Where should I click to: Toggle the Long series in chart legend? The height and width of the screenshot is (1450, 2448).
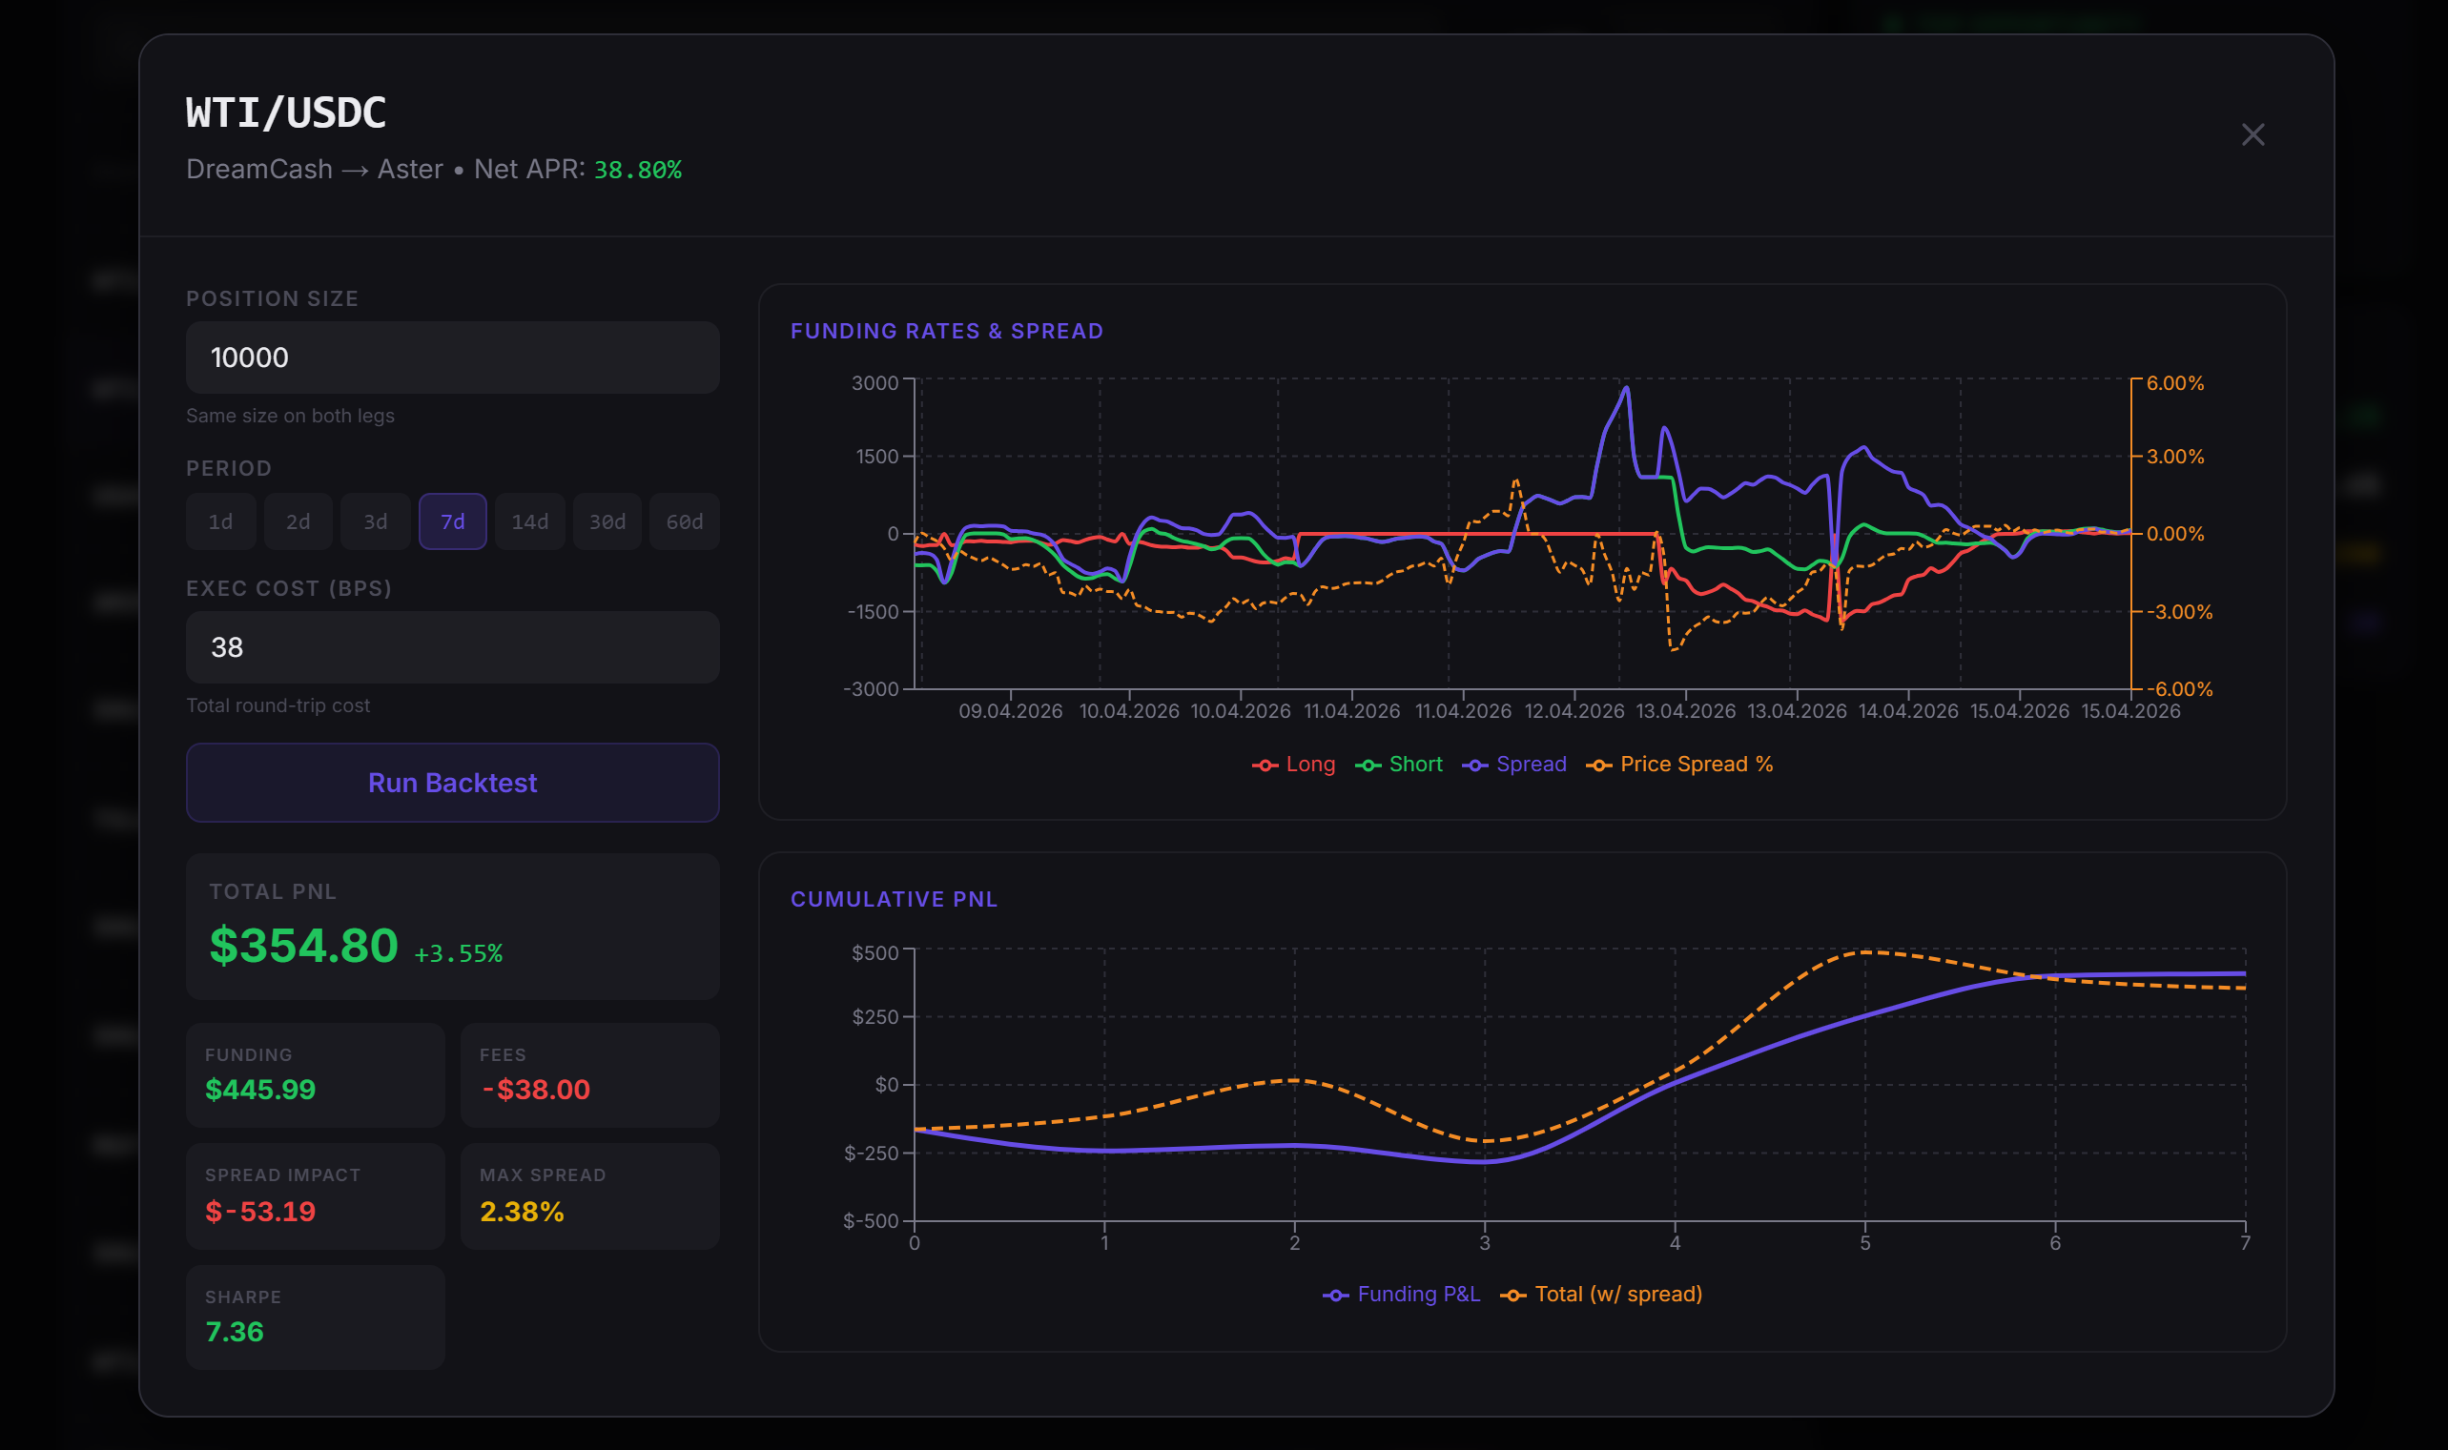pyautogui.click(x=1294, y=764)
